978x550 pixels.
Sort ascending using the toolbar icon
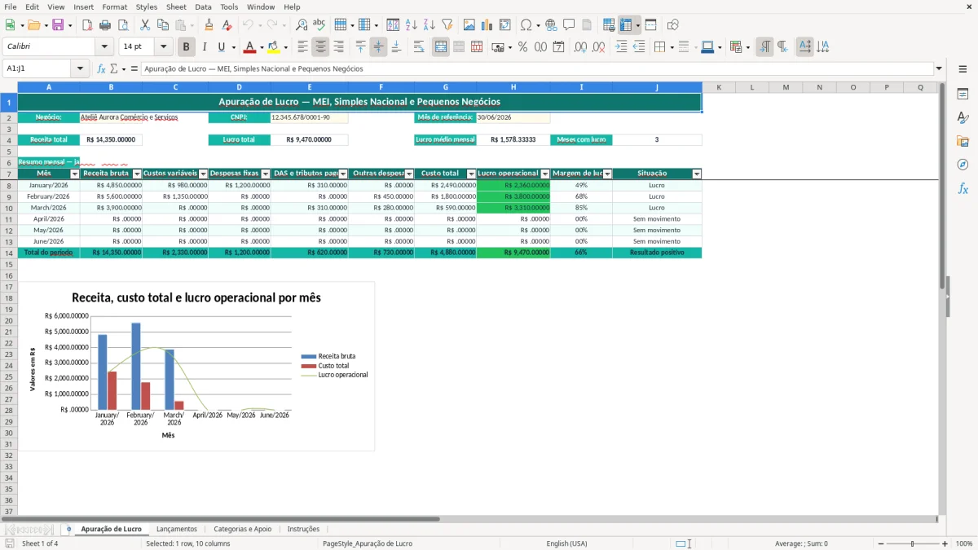(x=412, y=25)
